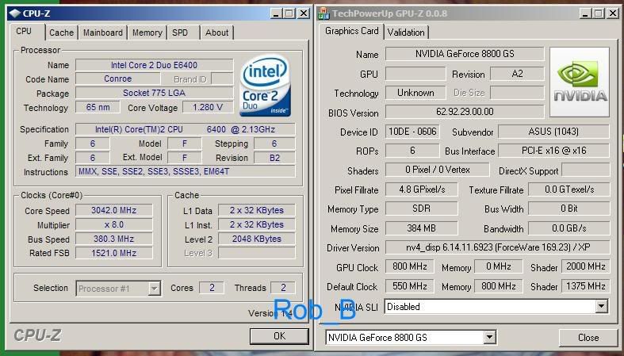The height and width of the screenshot is (356, 624).
Task: Switch to the Cache tab
Action: 61,33
